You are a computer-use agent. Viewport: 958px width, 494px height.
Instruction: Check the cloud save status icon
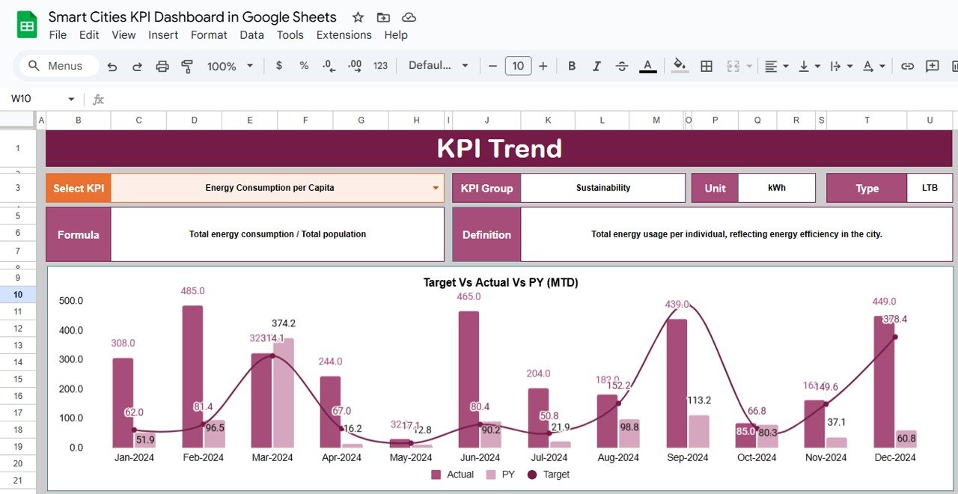[409, 17]
